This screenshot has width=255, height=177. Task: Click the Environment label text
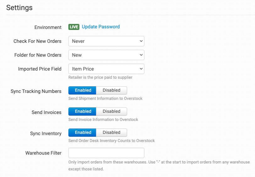48,27
